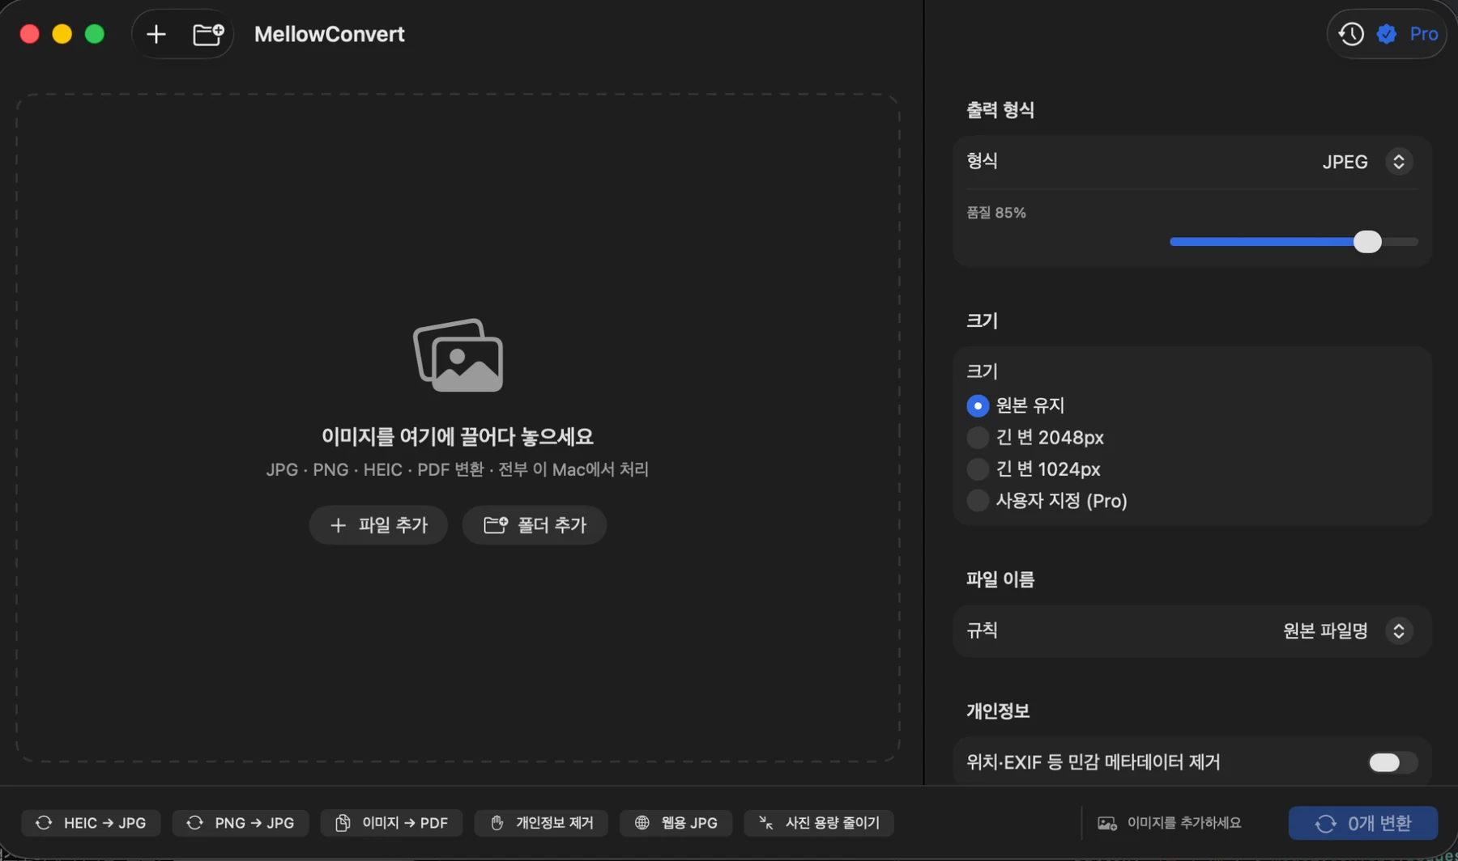Minimize the window with yellow button
This screenshot has width=1458, height=861.
(62, 34)
